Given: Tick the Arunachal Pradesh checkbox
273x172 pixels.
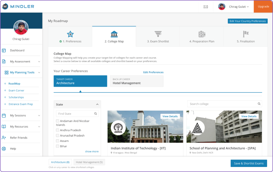Looking at the screenshot, I should (57, 136).
